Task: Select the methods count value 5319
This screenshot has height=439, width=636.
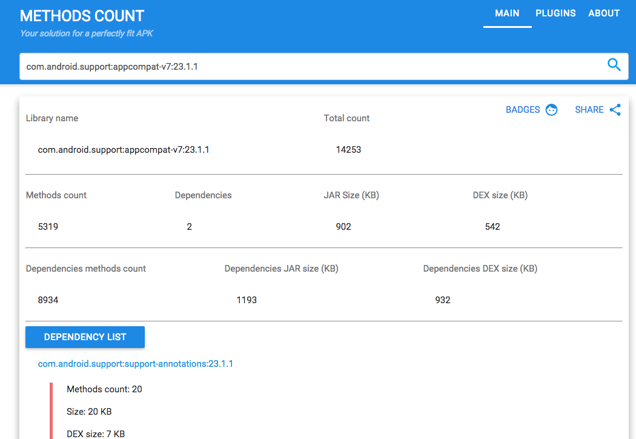Action: pyautogui.click(x=48, y=227)
